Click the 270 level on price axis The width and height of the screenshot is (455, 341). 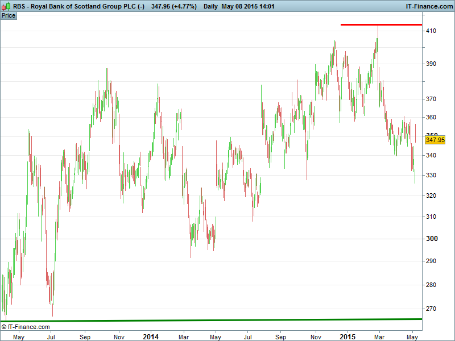[431, 309]
